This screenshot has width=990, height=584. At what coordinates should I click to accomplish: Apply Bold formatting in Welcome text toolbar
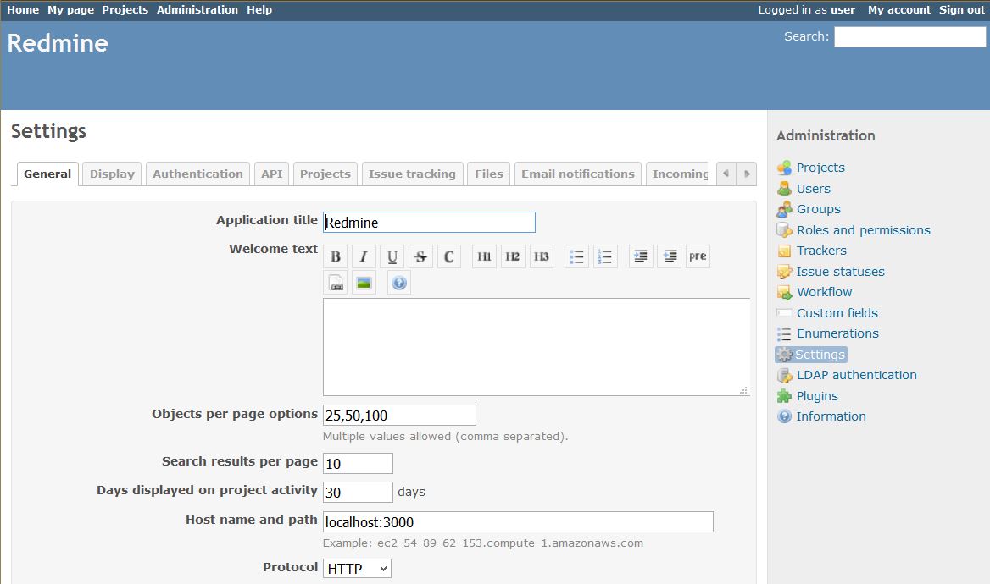coord(336,256)
